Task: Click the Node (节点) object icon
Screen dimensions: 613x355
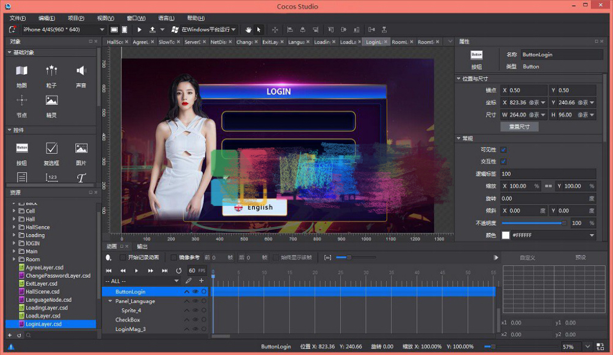Action: 22,101
